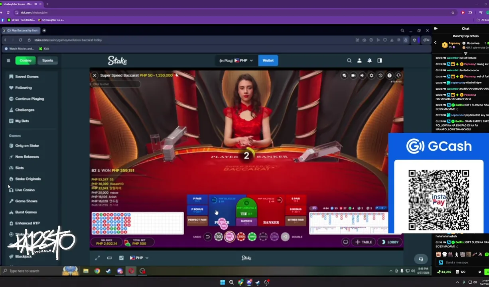Open My Bets in sidebar
This screenshot has height=287, width=489.
pyautogui.click(x=22, y=121)
